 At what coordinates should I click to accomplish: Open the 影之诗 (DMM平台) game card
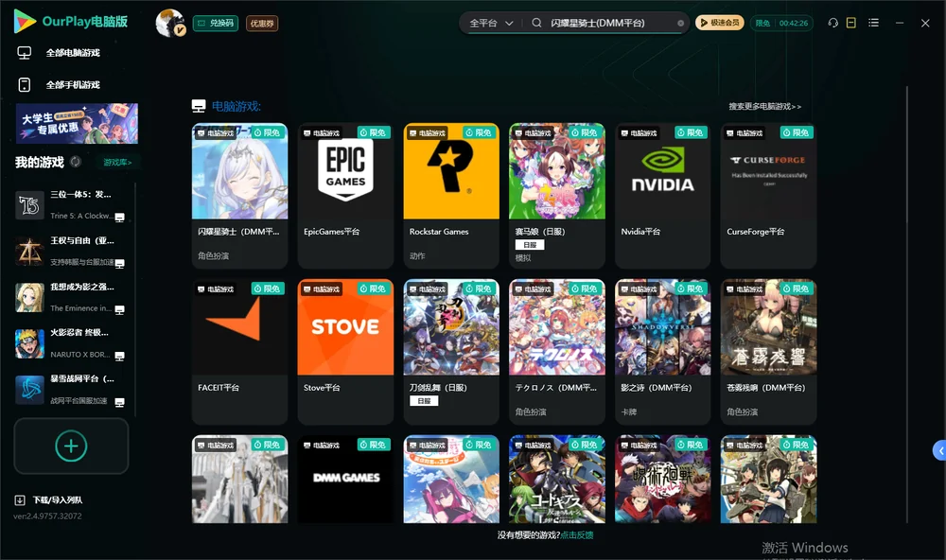(x=662, y=352)
